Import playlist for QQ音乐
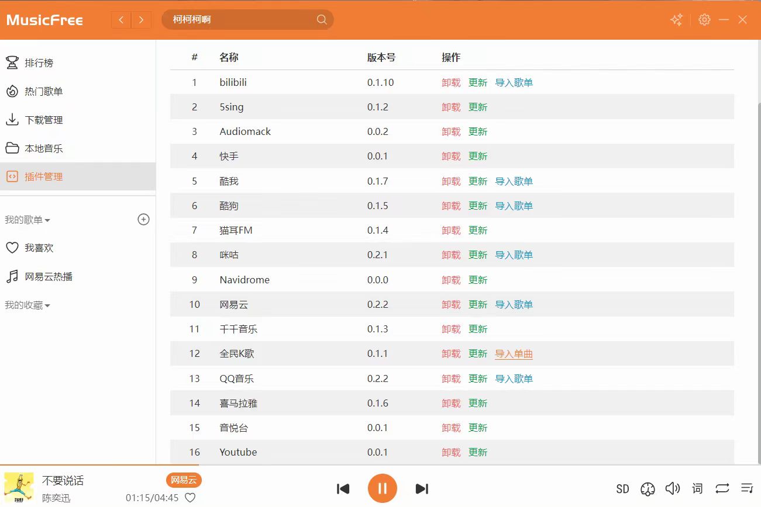This screenshot has width=761, height=507. (514, 378)
